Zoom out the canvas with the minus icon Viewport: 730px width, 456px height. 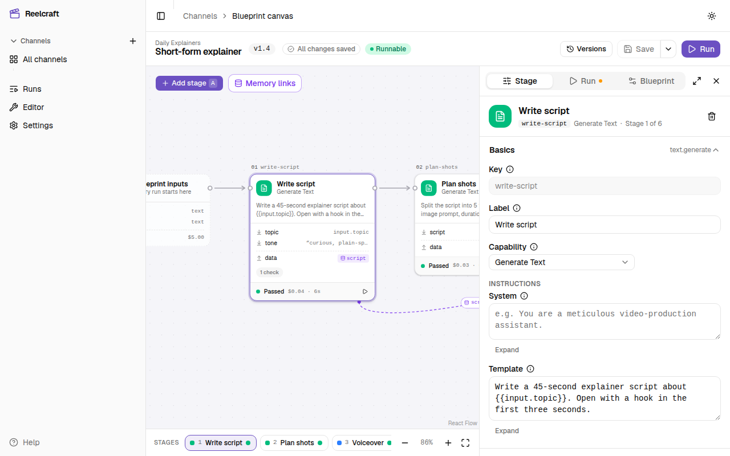405,443
